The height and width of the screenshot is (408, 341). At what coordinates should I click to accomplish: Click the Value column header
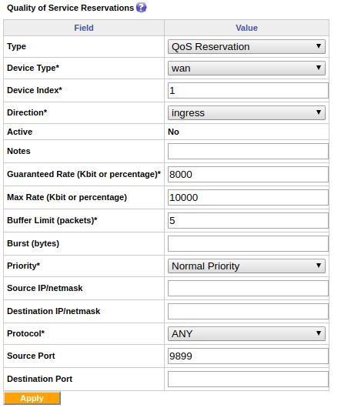[246, 28]
